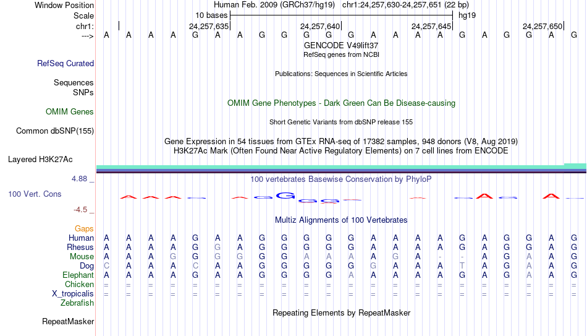This screenshot has width=587, height=336.
Task: Select the Common dbSNP(155) track label
Action: coord(55,131)
